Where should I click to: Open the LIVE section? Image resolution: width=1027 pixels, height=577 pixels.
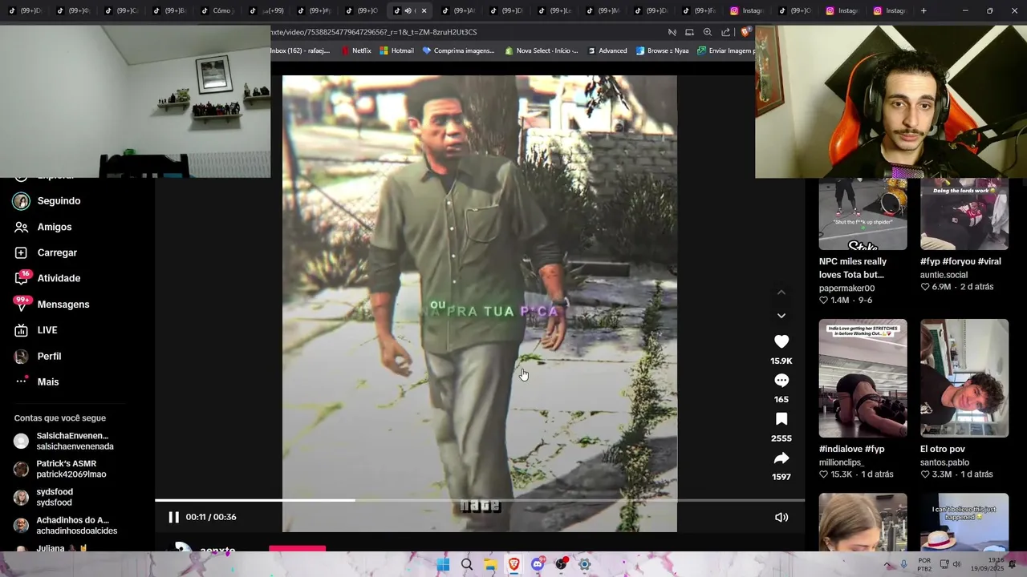pyautogui.click(x=48, y=330)
